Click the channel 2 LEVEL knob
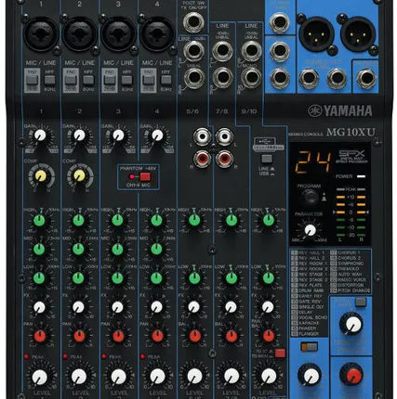 click(79, 377)
